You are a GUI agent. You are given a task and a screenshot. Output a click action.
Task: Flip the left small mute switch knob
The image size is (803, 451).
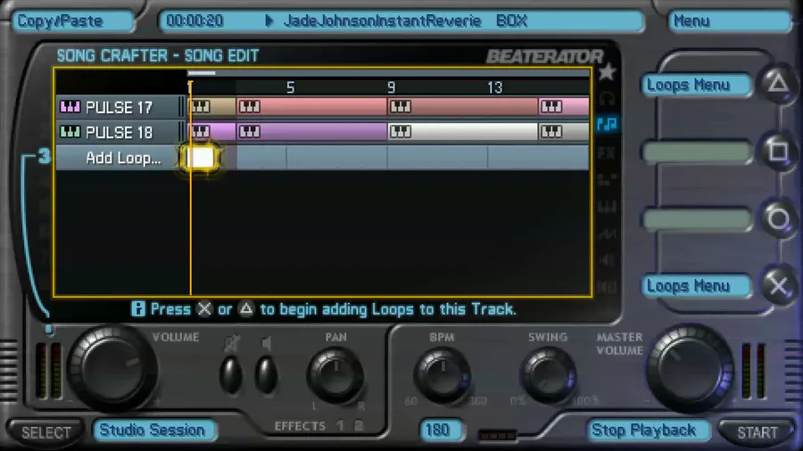tap(231, 374)
